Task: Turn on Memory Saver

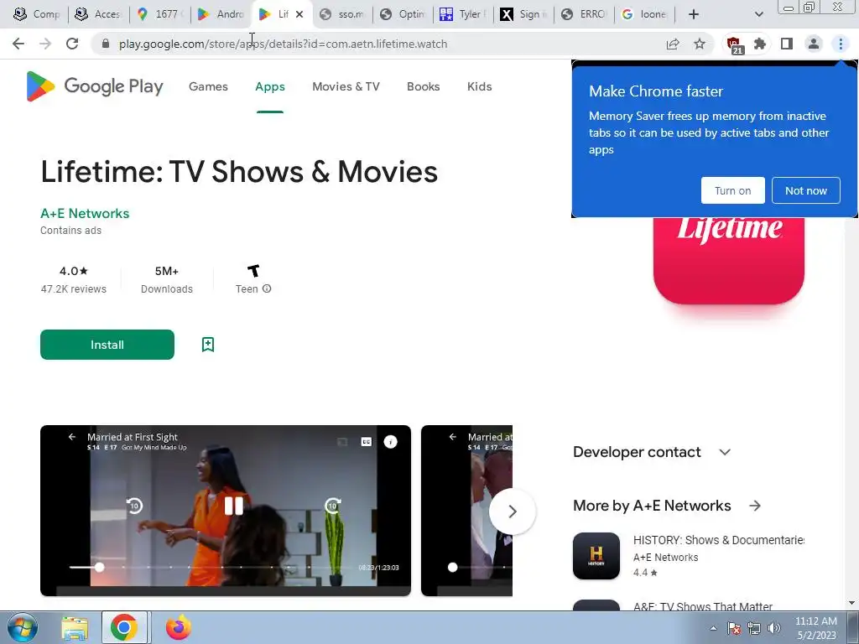Action: point(732,190)
